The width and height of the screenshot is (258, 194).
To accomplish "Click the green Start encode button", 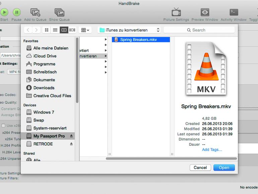I will click(4, 12).
